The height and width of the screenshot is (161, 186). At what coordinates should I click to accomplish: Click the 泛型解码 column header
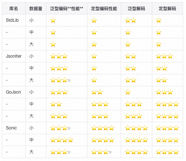136,8
